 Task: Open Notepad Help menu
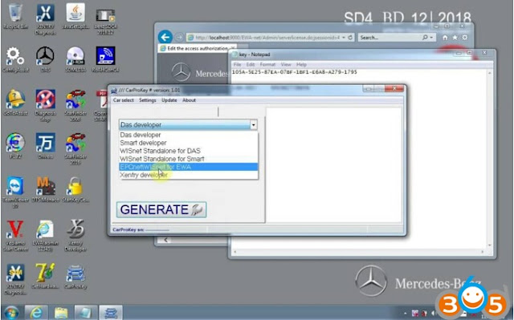point(301,64)
